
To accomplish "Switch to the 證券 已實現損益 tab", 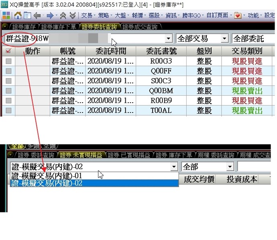I will [x=129, y=155].
